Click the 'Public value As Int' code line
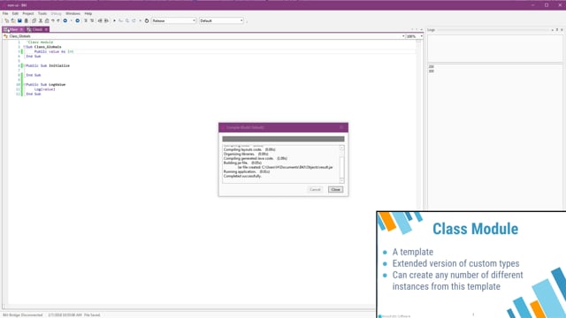 [x=54, y=51]
